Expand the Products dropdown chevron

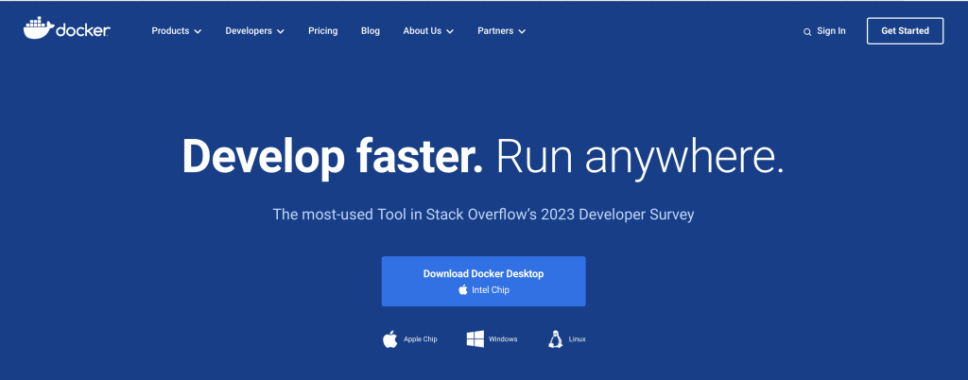pyautogui.click(x=198, y=31)
